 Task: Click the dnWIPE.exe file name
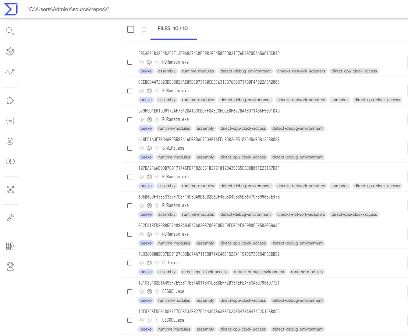[x=173, y=148]
